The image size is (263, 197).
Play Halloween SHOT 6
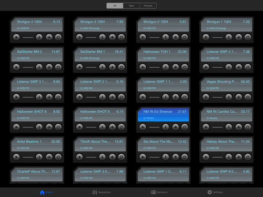(x=80, y=127)
